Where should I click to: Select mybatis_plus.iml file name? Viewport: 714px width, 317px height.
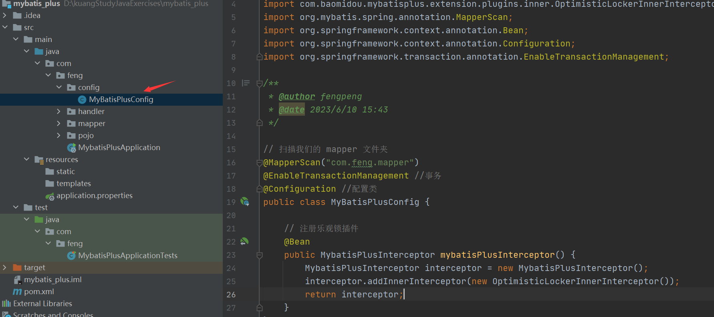pos(52,280)
